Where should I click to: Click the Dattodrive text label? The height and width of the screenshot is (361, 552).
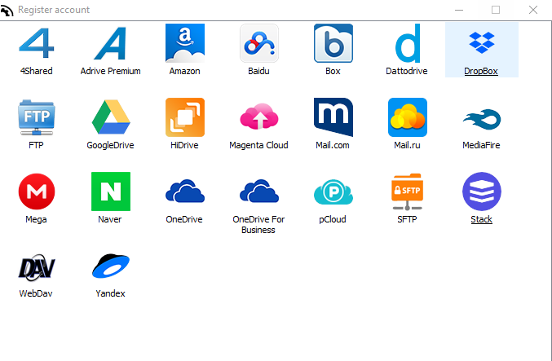point(407,71)
